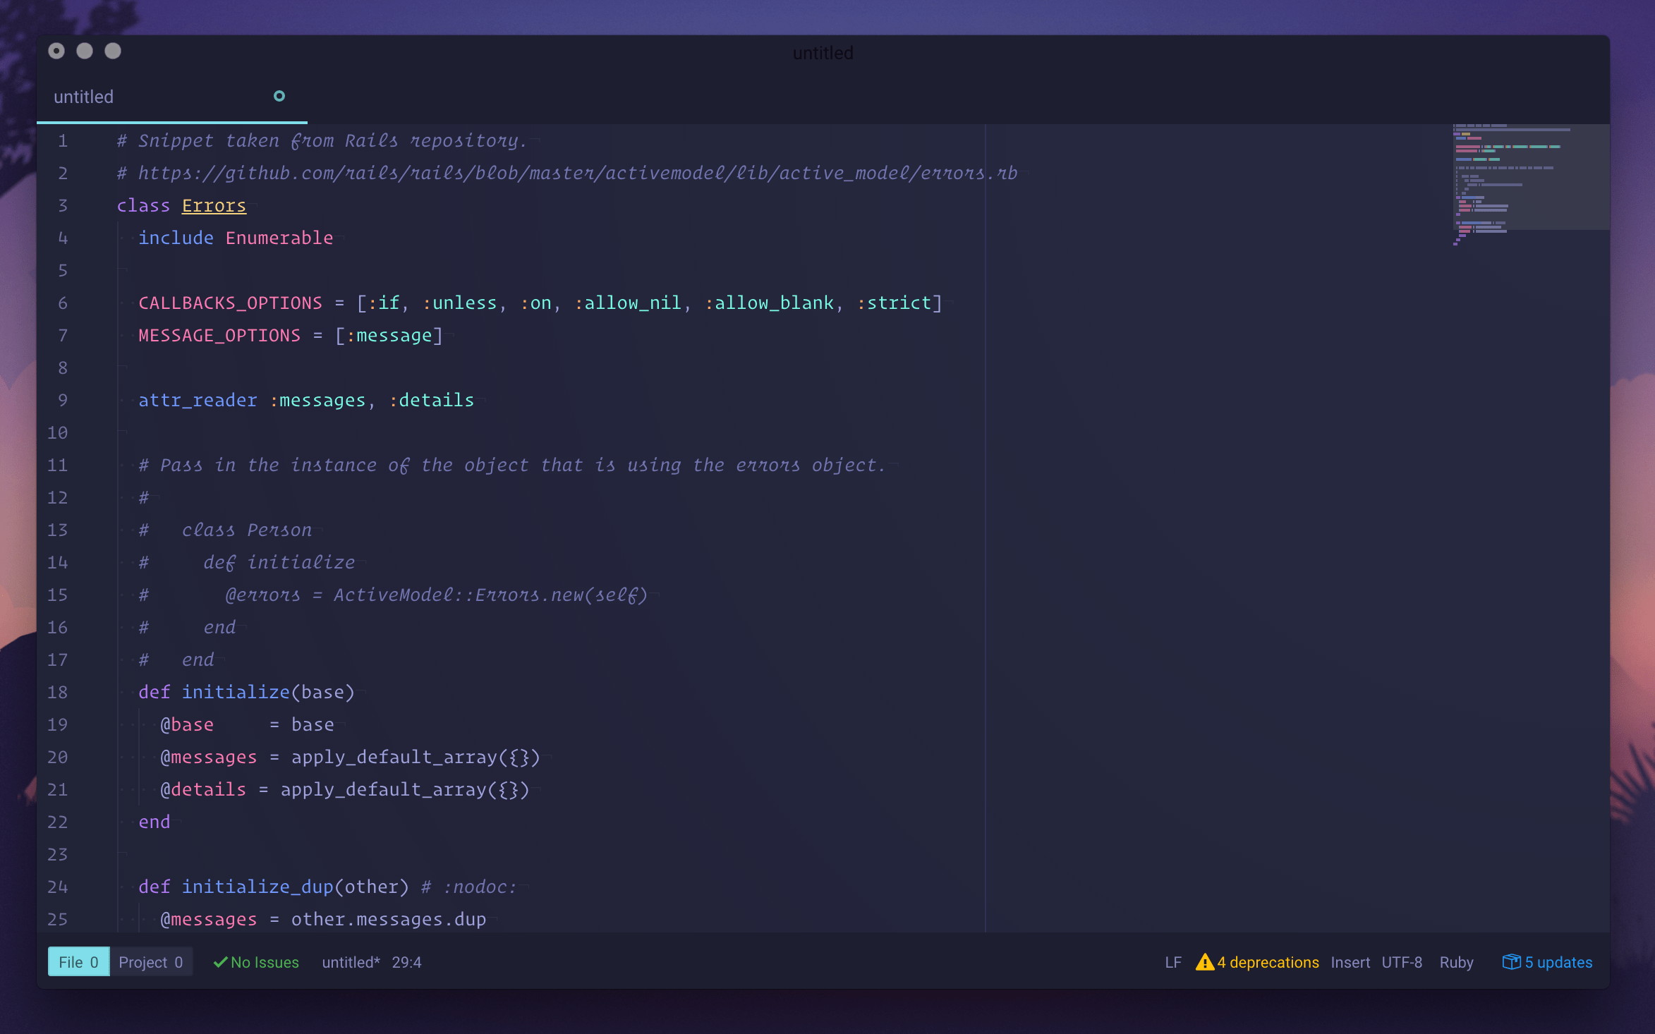Click the package icon next to 5 updates
Screen dimensions: 1655x1034
1512,961
